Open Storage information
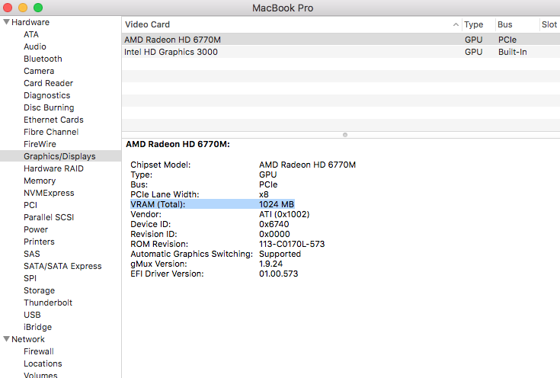 click(40, 290)
